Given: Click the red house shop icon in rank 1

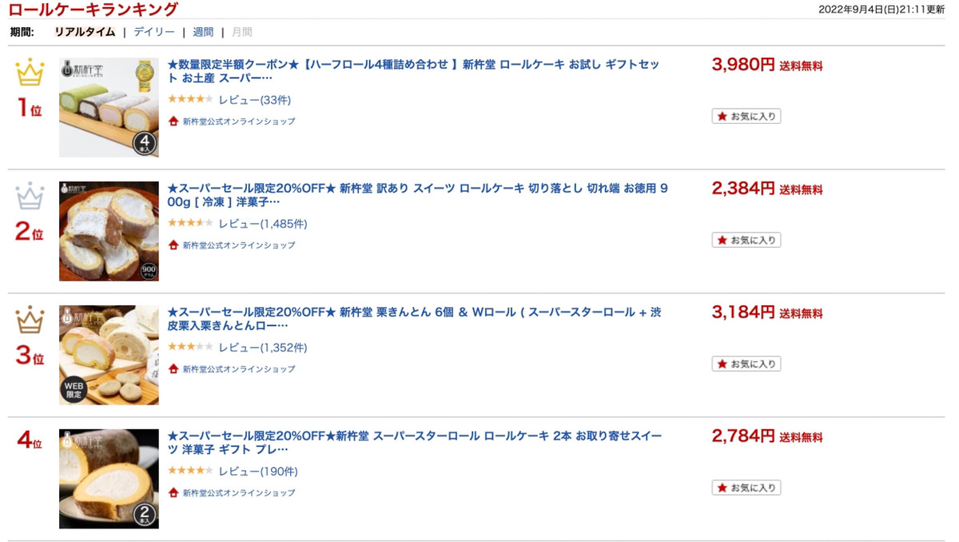Looking at the screenshot, I should 173,122.
